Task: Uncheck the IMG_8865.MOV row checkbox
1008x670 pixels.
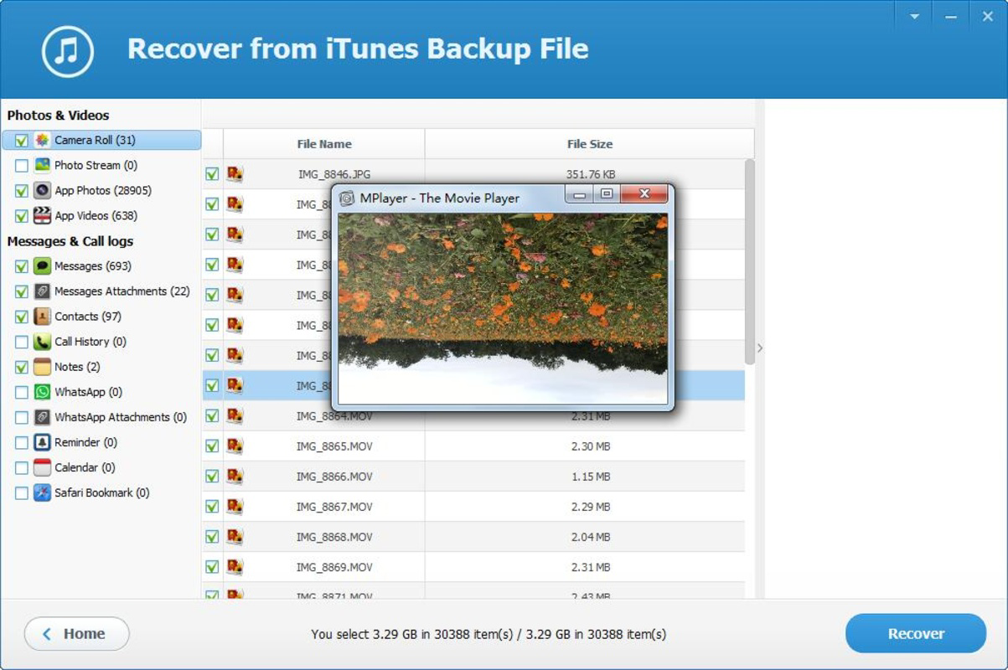Action: pyautogui.click(x=212, y=446)
